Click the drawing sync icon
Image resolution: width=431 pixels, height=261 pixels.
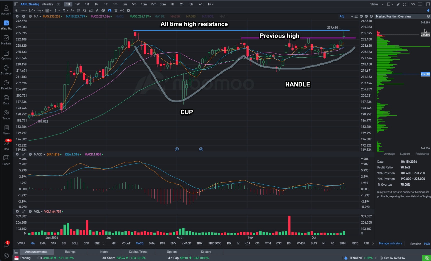tap(122, 10)
